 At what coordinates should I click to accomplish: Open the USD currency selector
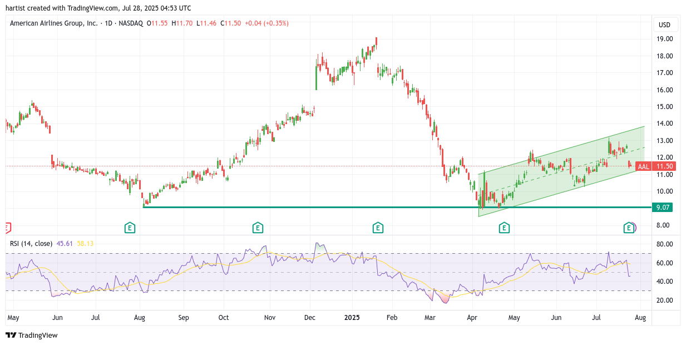point(664,24)
